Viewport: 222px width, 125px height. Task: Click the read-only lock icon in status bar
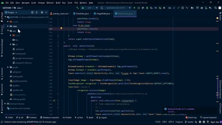click(196, 122)
